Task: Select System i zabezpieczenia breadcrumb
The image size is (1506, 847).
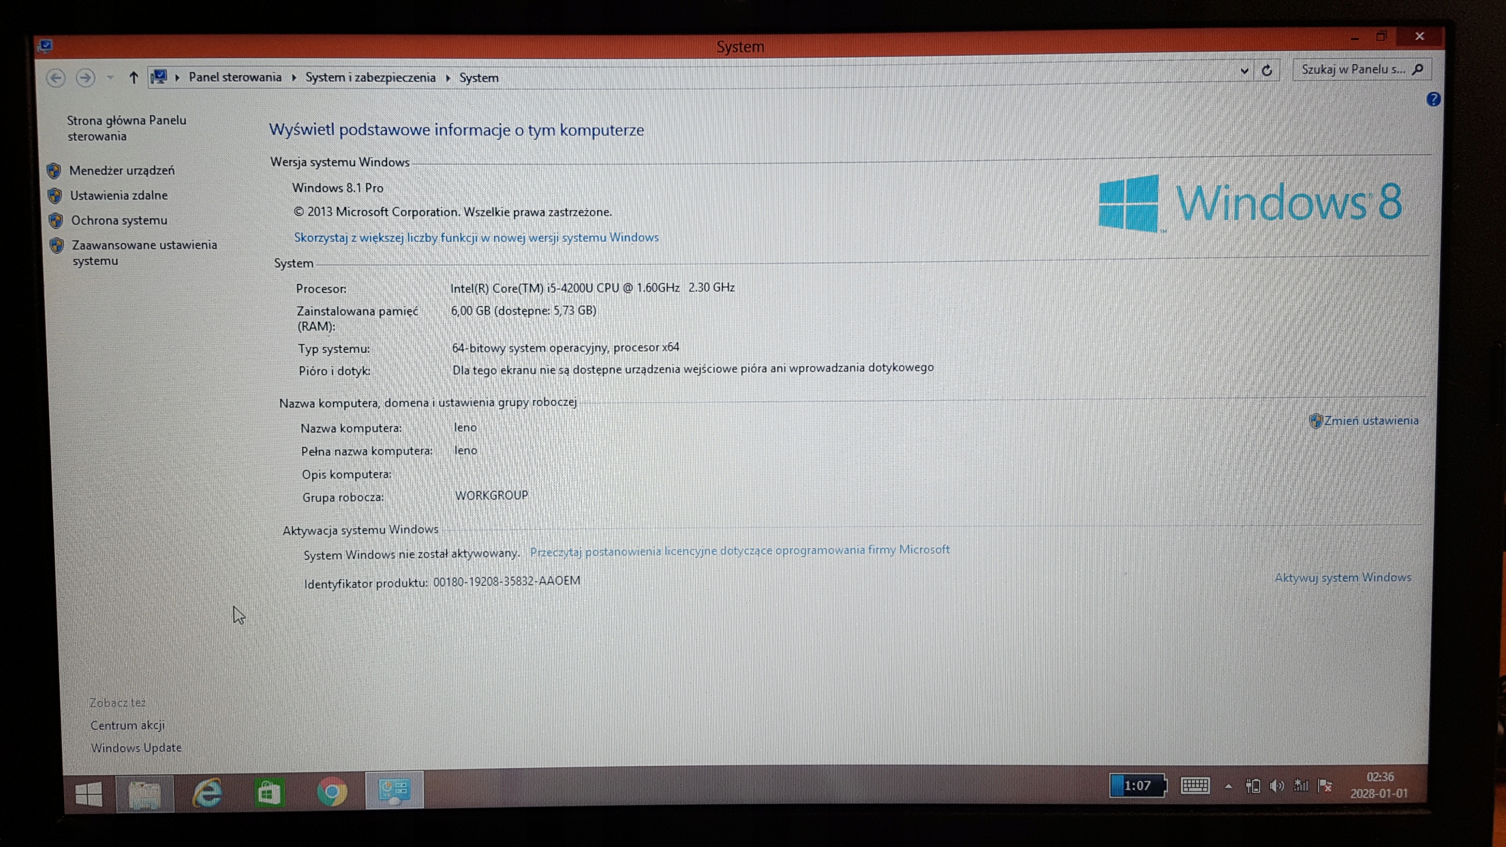Action: coord(370,78)
